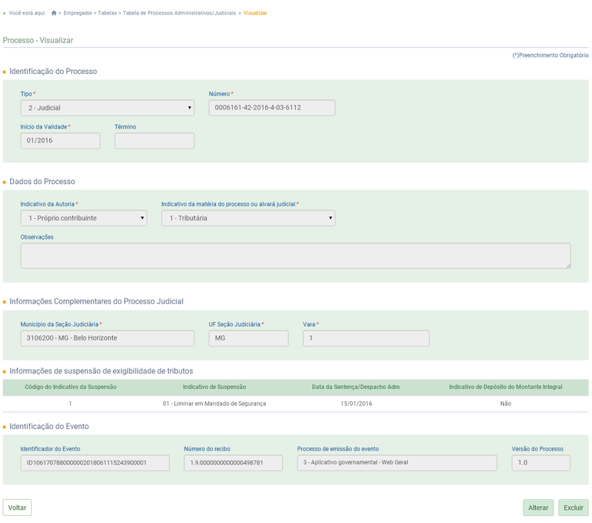Expand the Tipo dropdown
Viewport: 592px width, 523px height.
click(107, 108)
